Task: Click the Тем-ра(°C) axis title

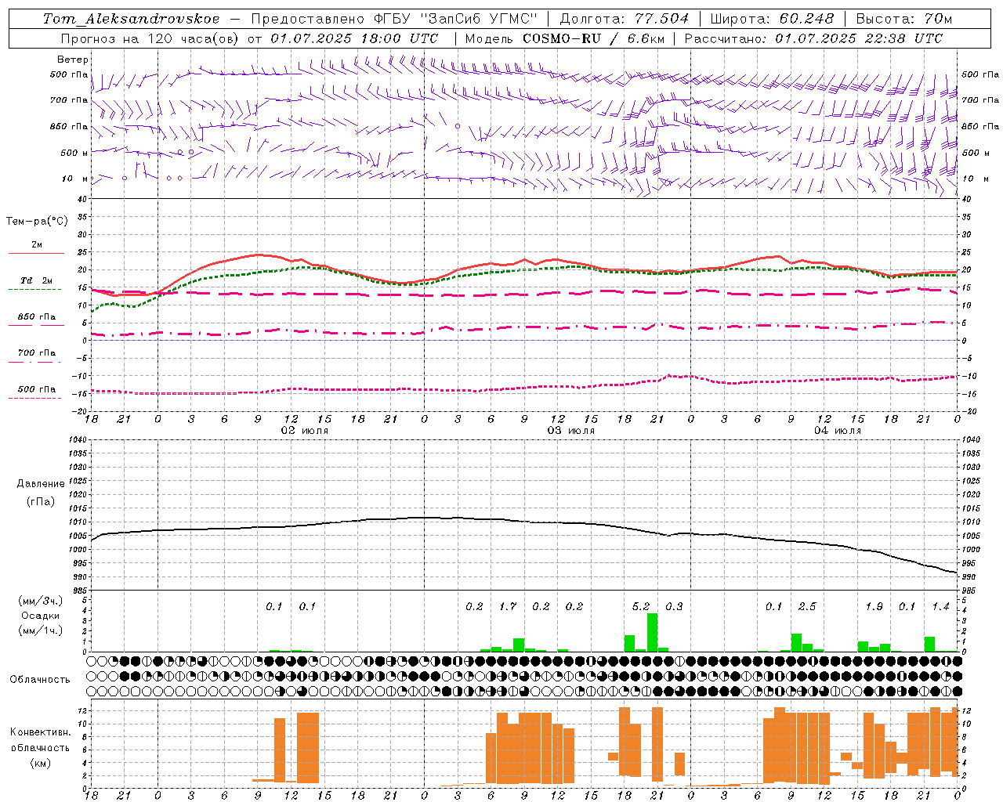Action: [x=37, y=222]
